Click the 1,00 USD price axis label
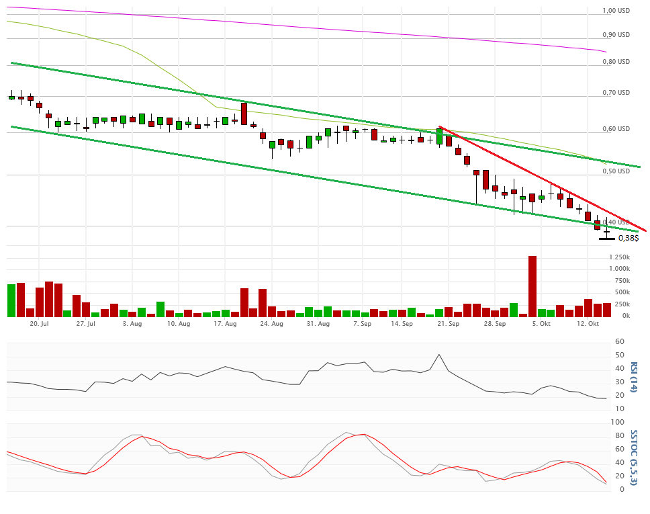 [x=616, y=11]
